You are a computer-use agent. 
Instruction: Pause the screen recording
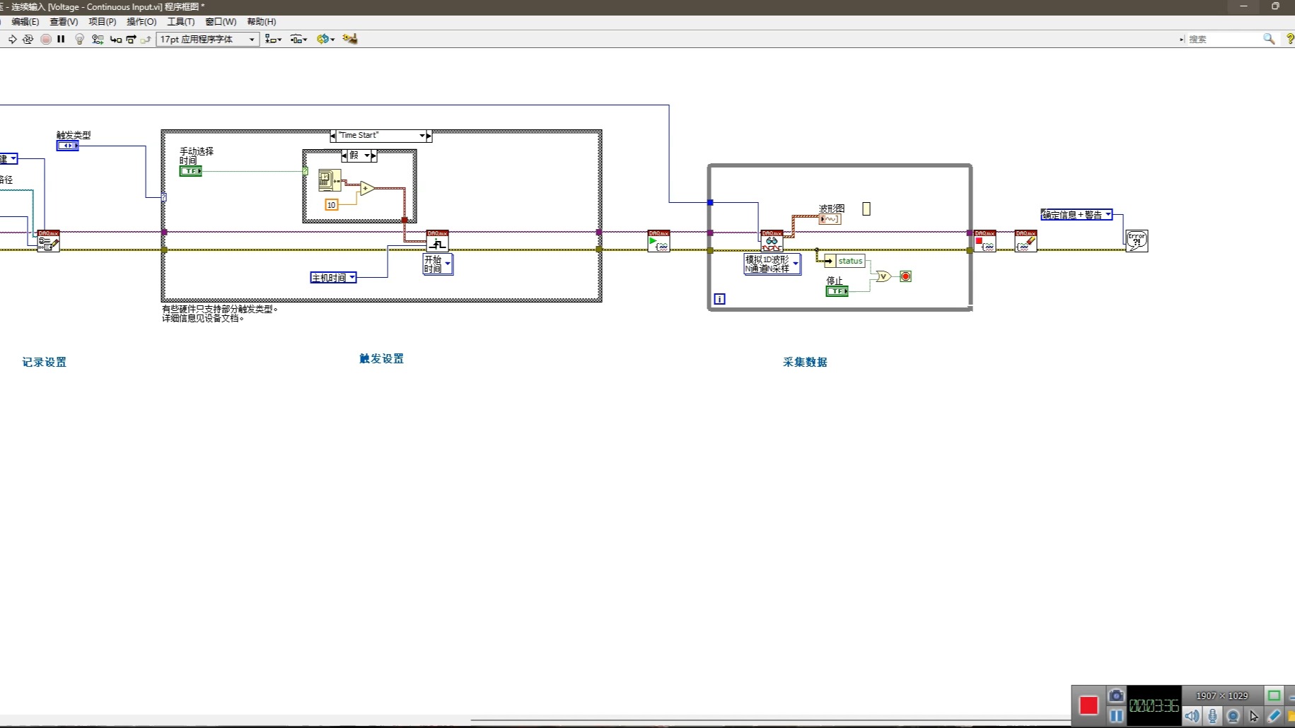1116,716
